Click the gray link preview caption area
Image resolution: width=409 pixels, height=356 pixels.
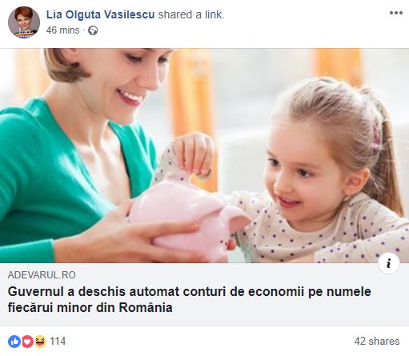click(x=204, y=294)
